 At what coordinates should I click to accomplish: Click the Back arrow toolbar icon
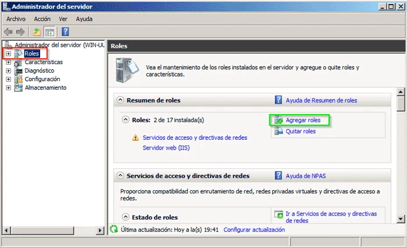(8, 32)
